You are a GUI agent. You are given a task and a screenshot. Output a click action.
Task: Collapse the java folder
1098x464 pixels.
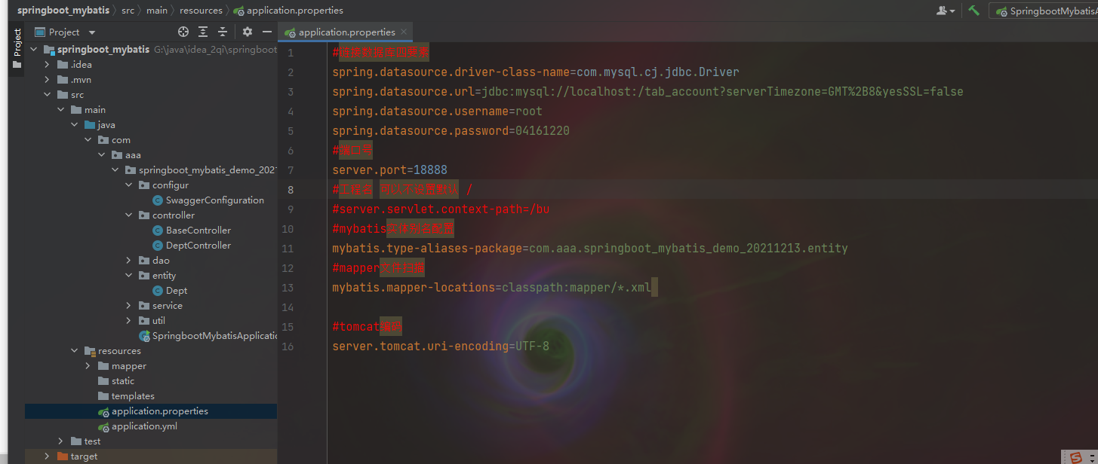(74, 125)
